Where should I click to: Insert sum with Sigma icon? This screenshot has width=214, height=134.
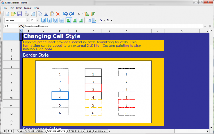tap(79, 14)
